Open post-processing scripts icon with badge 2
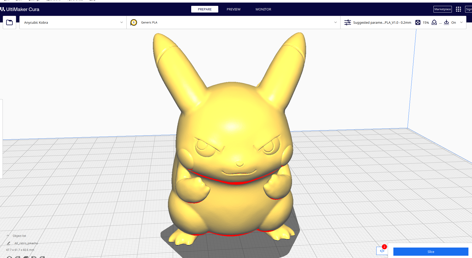The width and height of the screenshot is (472, 258). click(x=382, y=251)
